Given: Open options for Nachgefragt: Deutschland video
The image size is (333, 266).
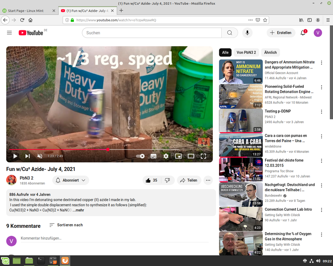Looking at the screenshot, I should (321, 186).
